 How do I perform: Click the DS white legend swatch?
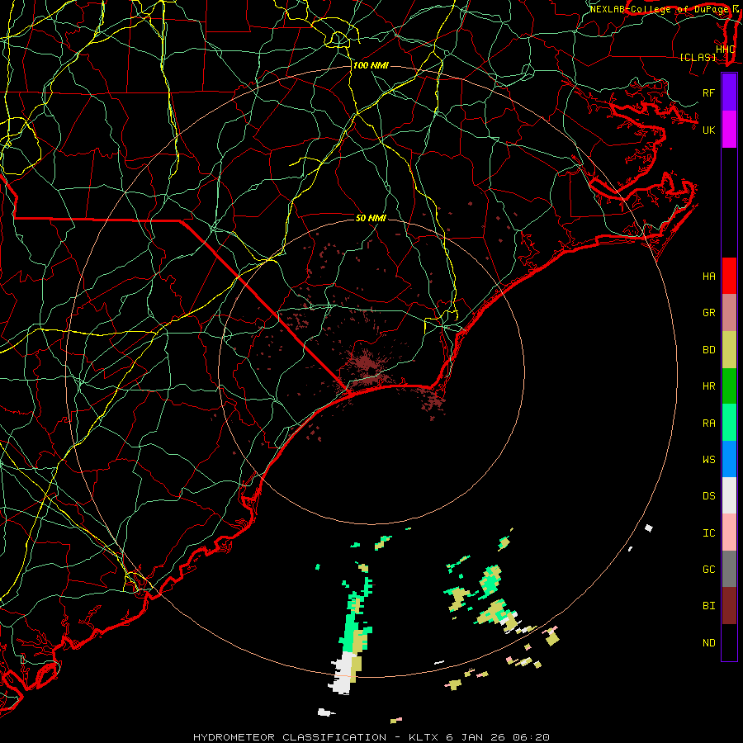pos(729,495)
